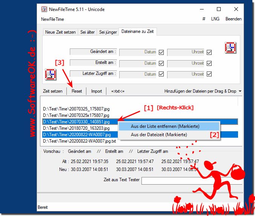Viewport: 255px width, 216px height.
Task: Click the Erstellt am label button
Action: coord(93,63)
